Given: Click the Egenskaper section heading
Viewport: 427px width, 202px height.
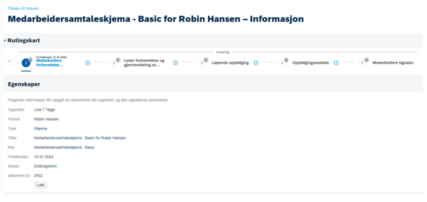Looking at the screenshot, I should tap(24, 84).
